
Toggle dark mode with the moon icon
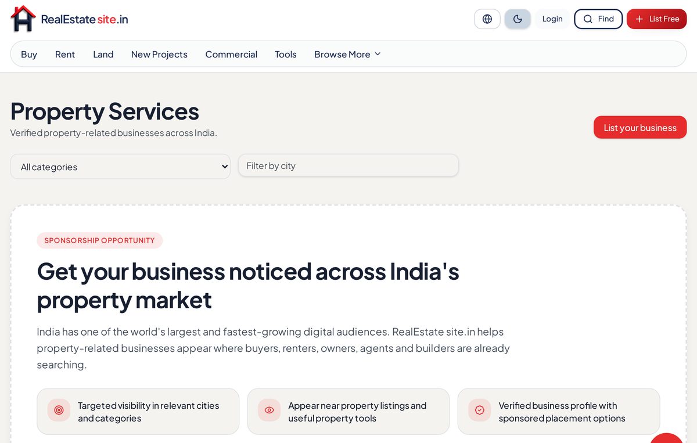tap(518, 19)
